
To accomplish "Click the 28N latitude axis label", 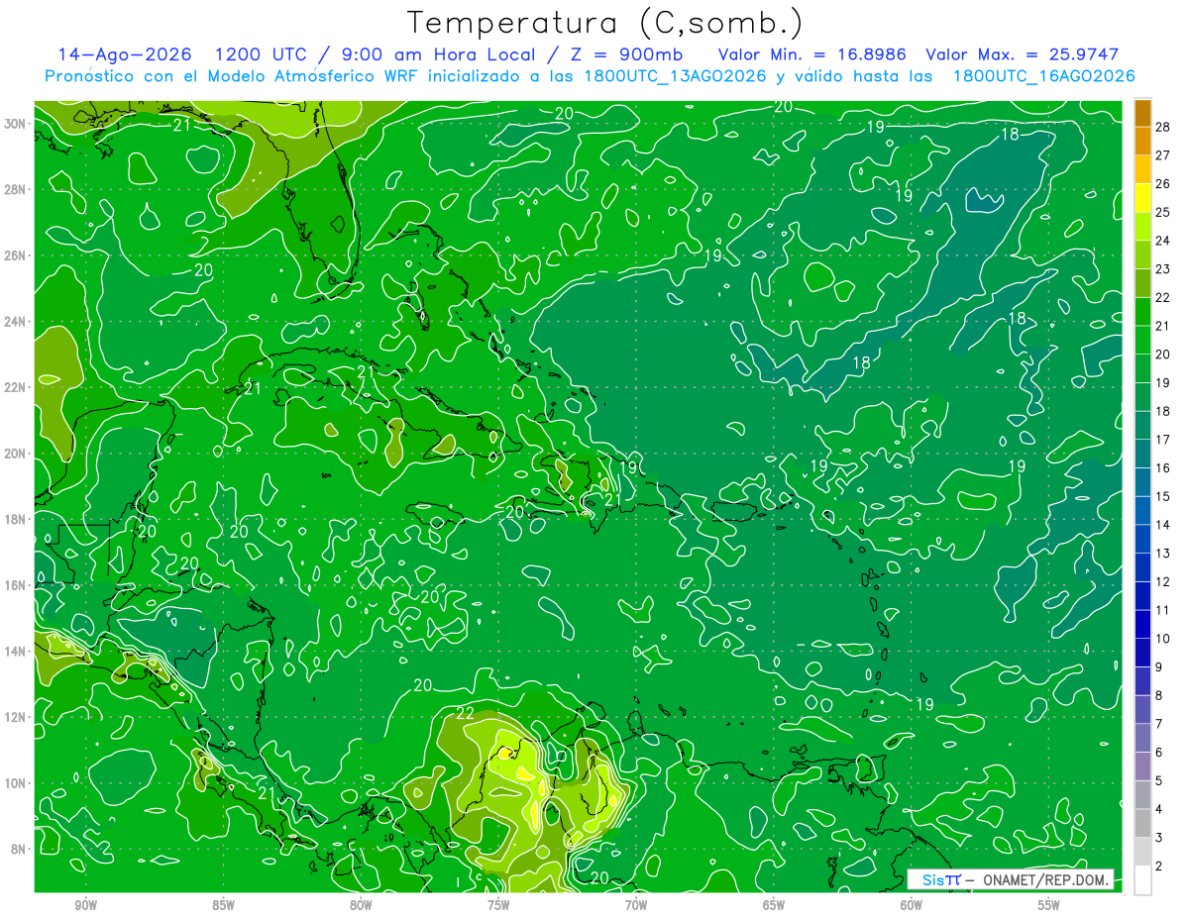I will point(17,189).
